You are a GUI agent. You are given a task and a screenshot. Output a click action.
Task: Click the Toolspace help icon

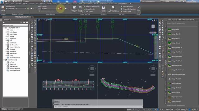click(x=27, y=22)
